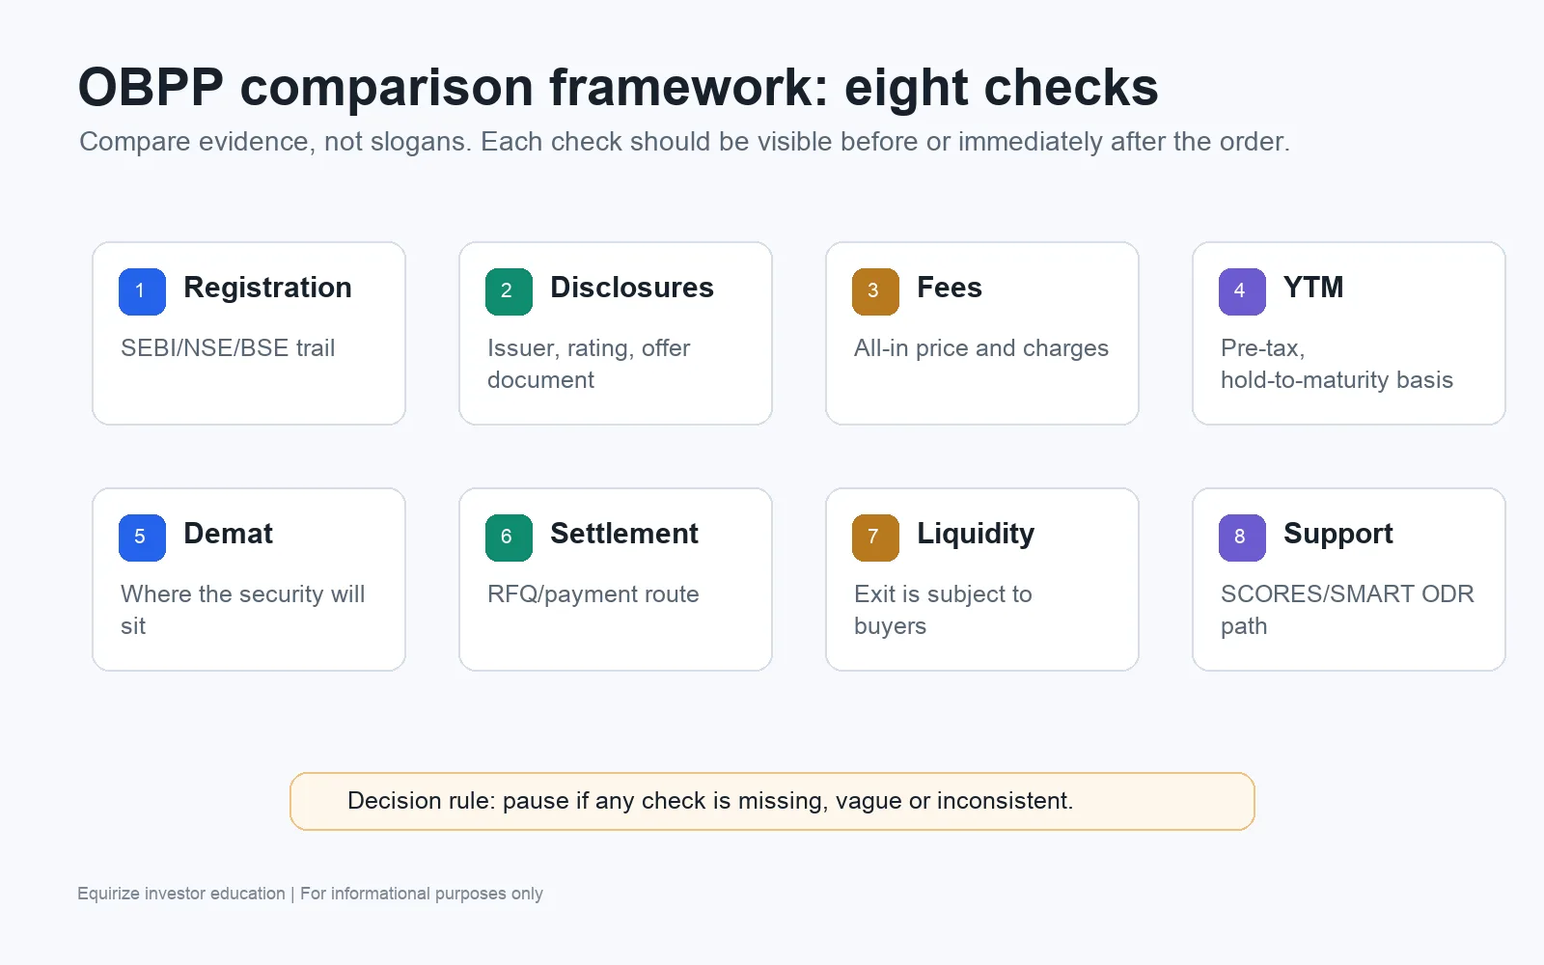This screenshot has height=965, width=1544.
Task: Click the blue number 1 Registration badge
Action: (x=142, y=291)
